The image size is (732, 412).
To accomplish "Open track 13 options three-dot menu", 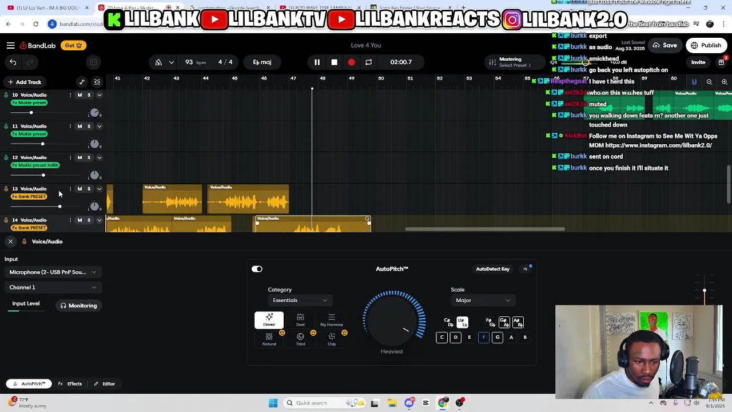I will (70, 189).
